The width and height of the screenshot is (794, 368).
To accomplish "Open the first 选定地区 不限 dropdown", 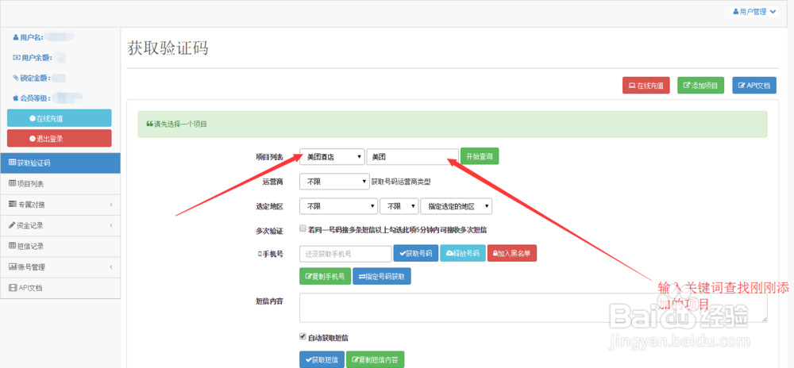I will [339, 206].
